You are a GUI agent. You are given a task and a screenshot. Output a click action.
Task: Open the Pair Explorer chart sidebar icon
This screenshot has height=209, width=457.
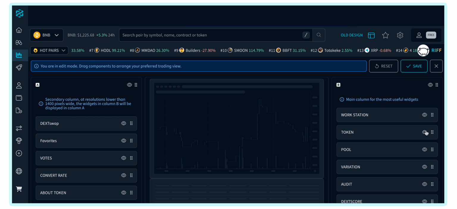pos(19,55)
